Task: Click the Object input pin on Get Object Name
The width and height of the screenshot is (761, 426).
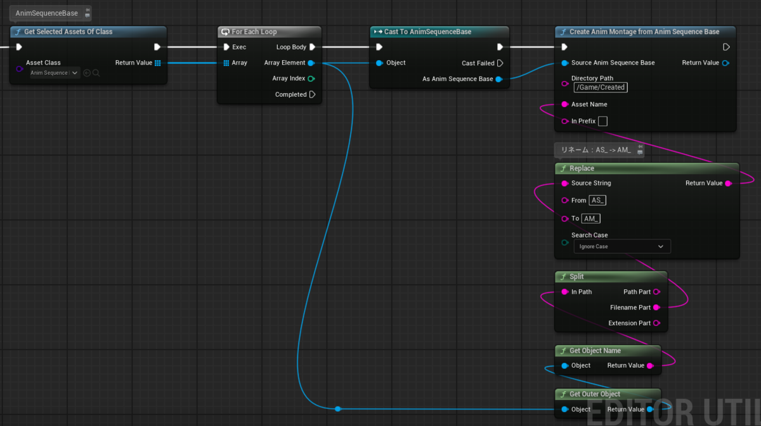Action: 564,366
